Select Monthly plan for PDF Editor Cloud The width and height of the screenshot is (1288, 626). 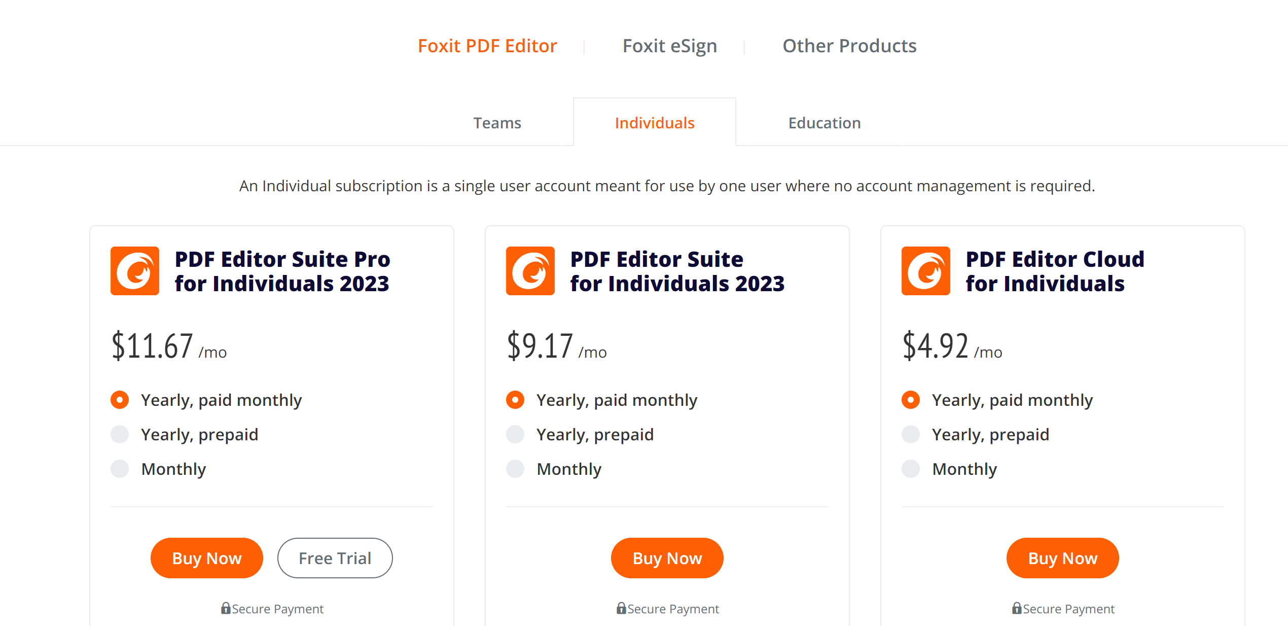tap(911, 469)
